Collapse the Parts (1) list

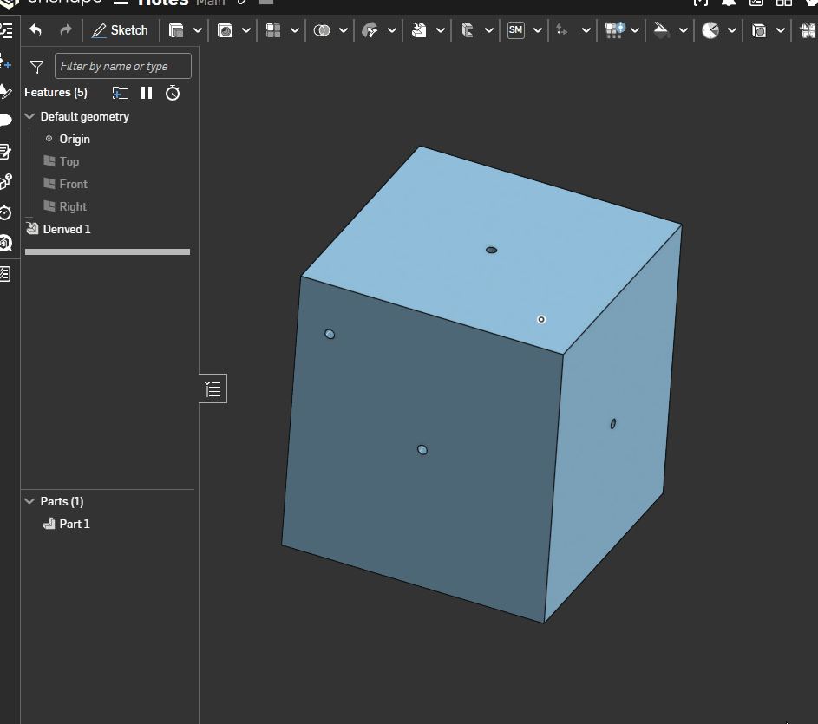tap(30, 501)
